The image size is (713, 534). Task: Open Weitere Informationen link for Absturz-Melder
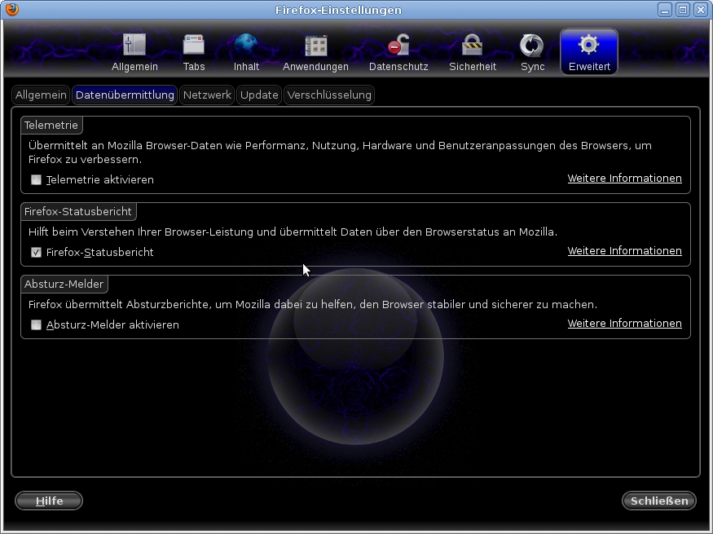[625, 324]
